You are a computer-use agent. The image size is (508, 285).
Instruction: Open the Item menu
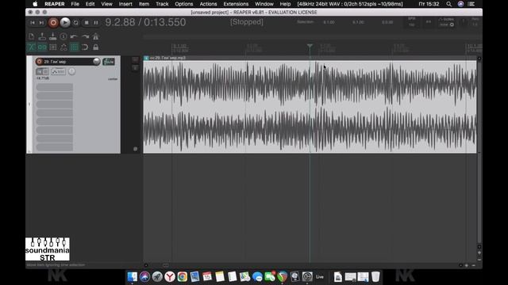tap(144, 4)
